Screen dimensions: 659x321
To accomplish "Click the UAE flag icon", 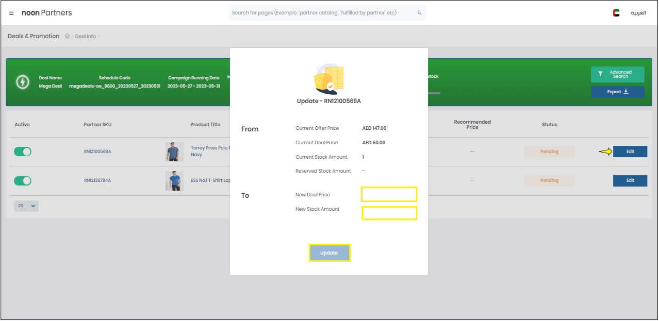I will click(x=616, y=13).
